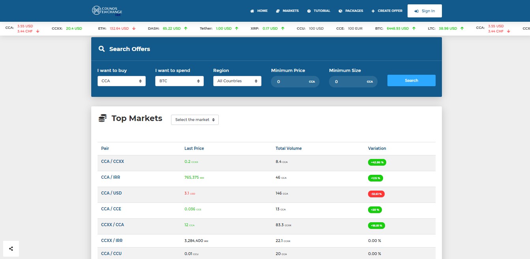Click the blue Search button
The image size is (530, 259).
coord(411,80)
